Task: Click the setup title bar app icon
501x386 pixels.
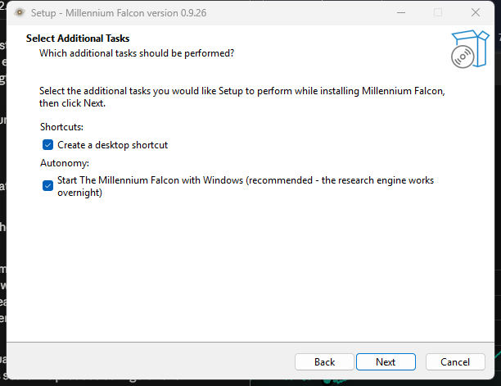Action: tap(20, 13)
